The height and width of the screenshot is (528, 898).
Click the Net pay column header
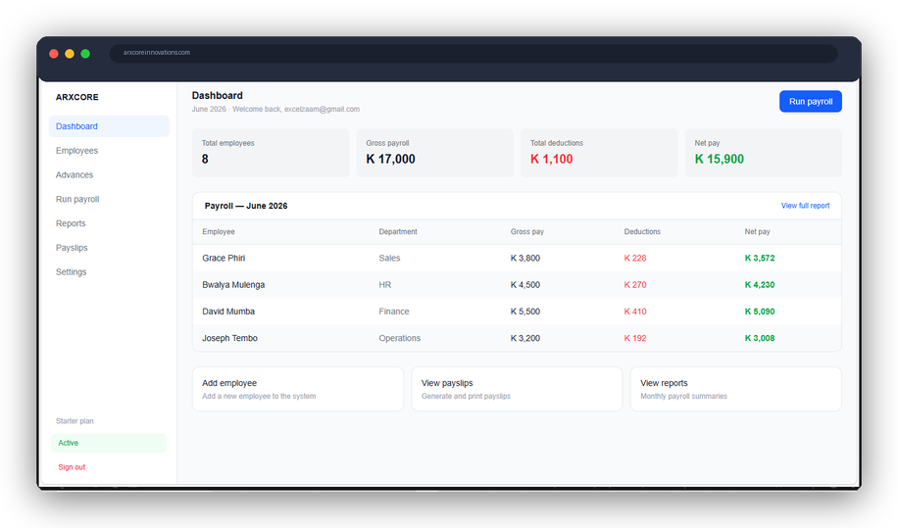757,232
